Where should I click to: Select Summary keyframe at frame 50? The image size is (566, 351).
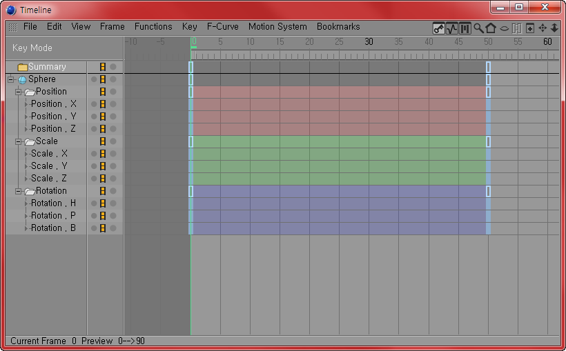[x=488, y=67]
